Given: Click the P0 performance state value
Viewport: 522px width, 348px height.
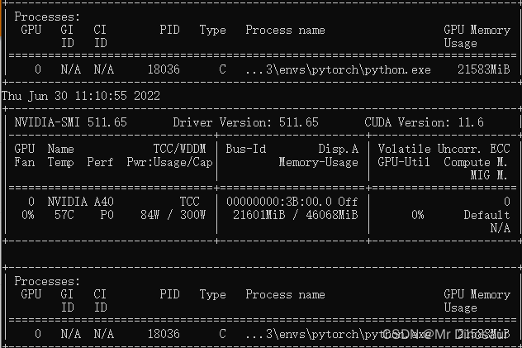Looking at the screenshot, I should point(107,215).
